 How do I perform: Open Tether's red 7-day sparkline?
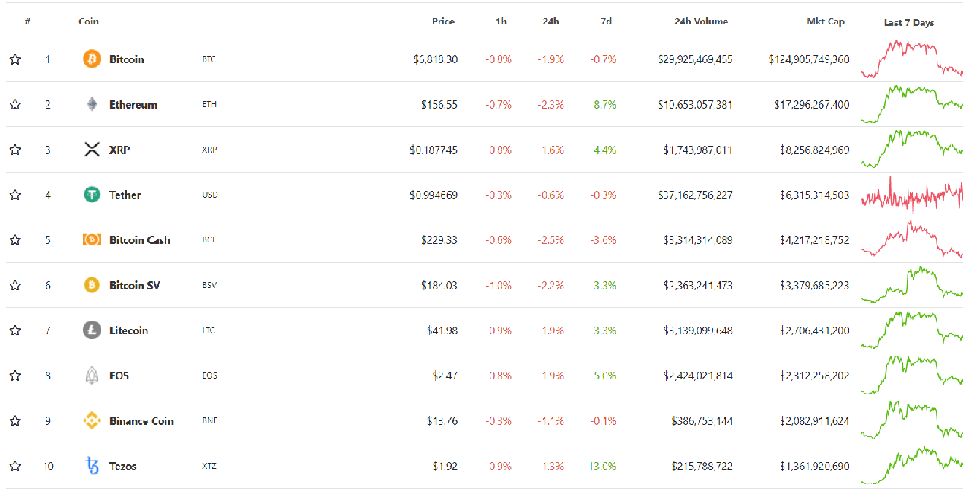(912, 194)
